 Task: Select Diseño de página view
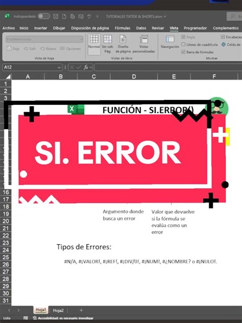[123, 44]
